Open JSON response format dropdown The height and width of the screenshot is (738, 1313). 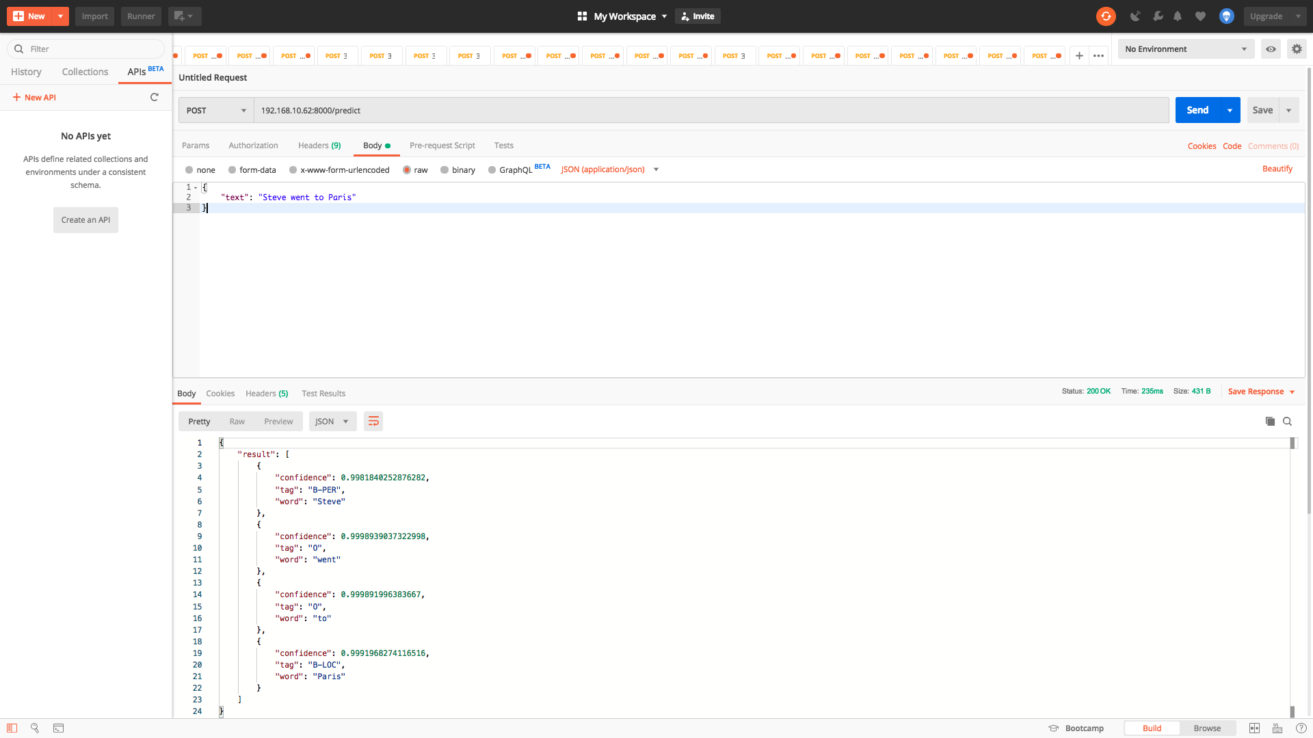pos(332,422)
